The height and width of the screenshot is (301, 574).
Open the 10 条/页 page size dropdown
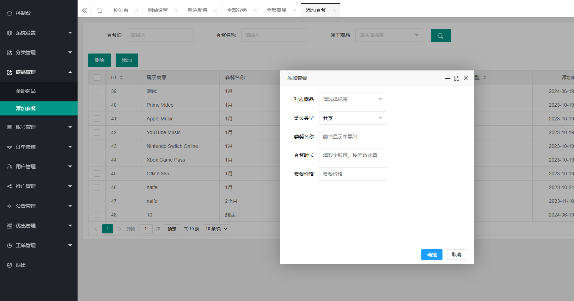tap(216, 229)
